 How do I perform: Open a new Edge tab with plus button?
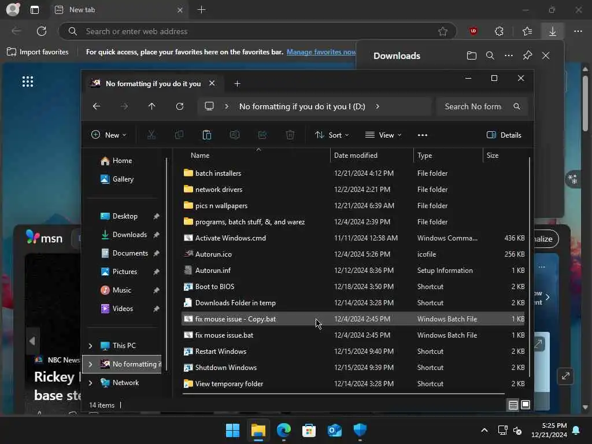pyautogui.click(x=202, y=10)
